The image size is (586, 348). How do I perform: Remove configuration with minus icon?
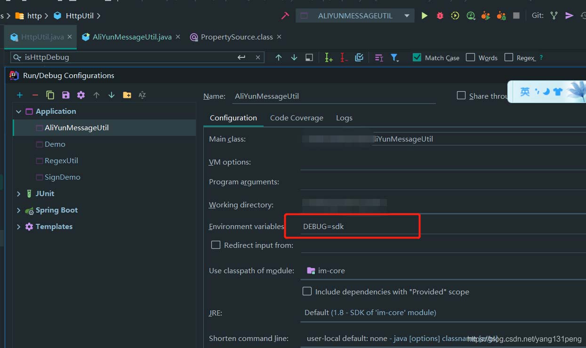(35, 95)
